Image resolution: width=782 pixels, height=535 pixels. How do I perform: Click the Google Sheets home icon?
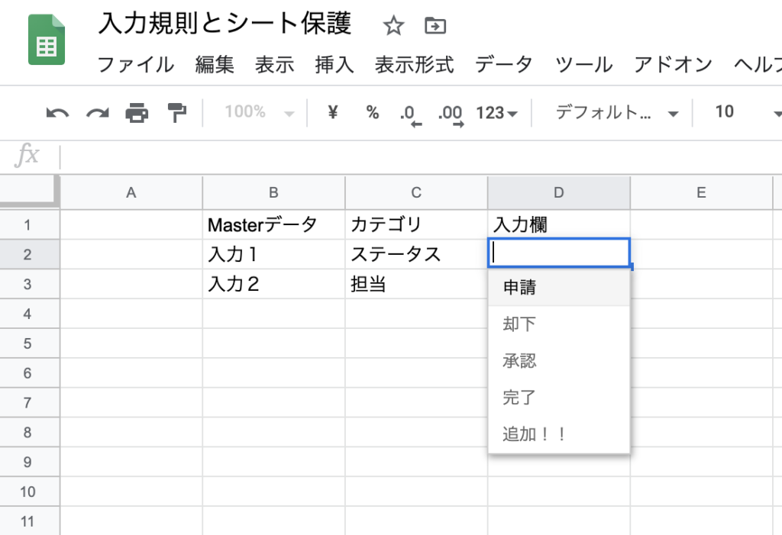click(47, 40)
